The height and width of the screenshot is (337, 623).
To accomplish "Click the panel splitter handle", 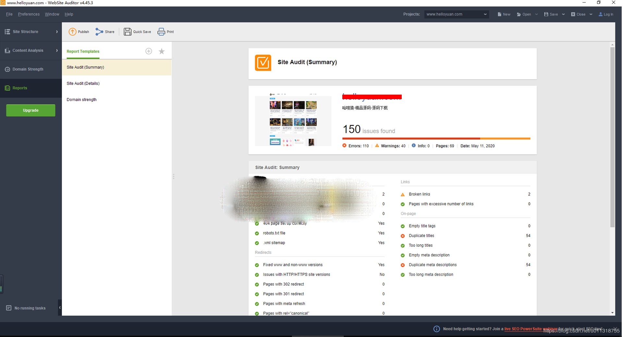I will click(x=174, y=177).
